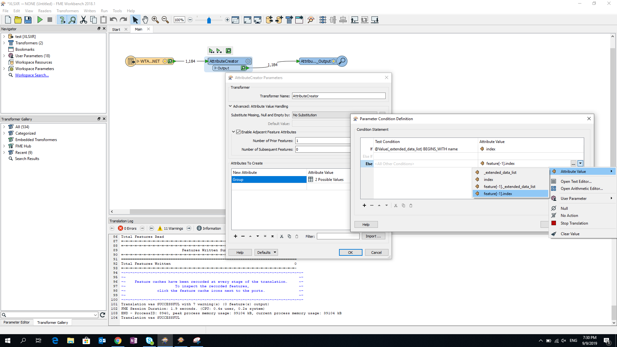Collapse Advanced: Attribute Value Handling section
Image resolution: width=617 pixels, height=347 pixels.
[230, 106]
